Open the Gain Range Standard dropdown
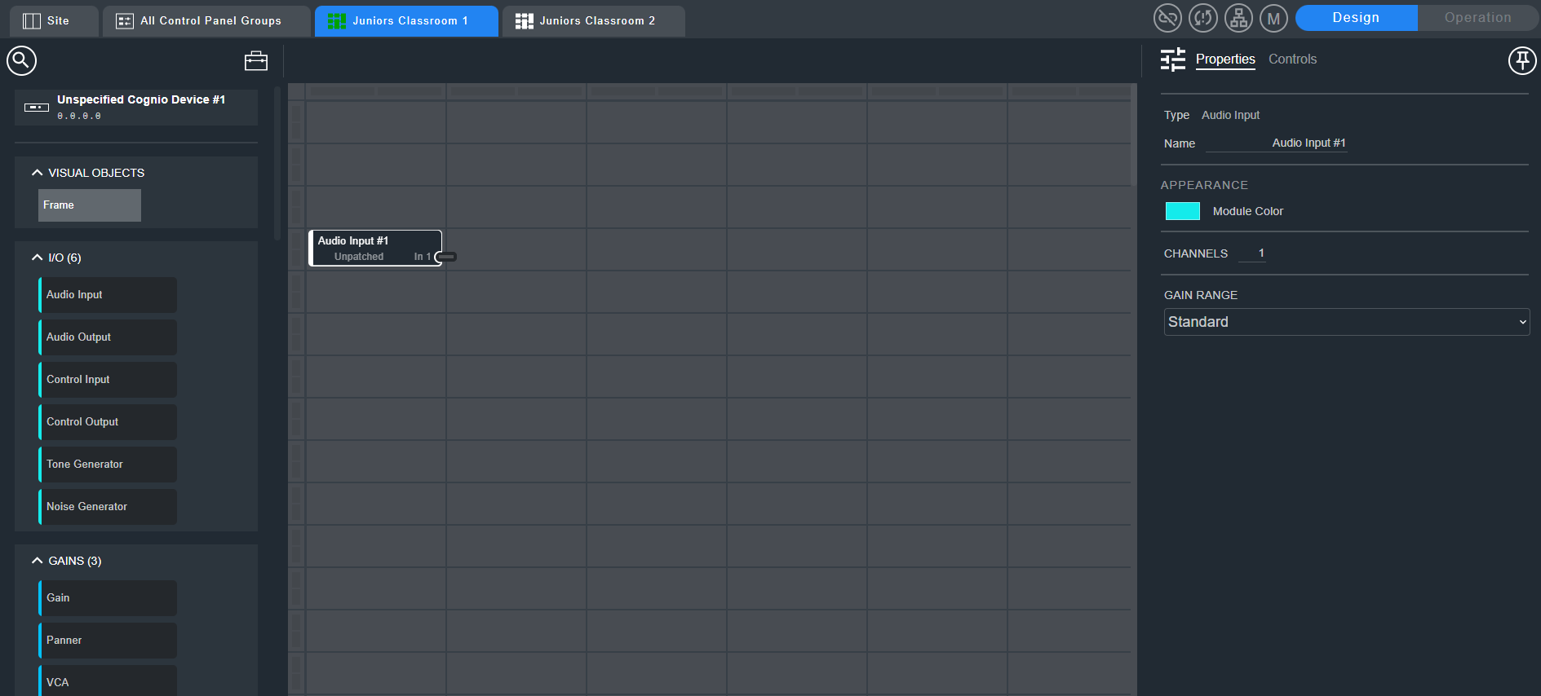1541x696 pixels. pyautogui.click(x=1346, y=322)
